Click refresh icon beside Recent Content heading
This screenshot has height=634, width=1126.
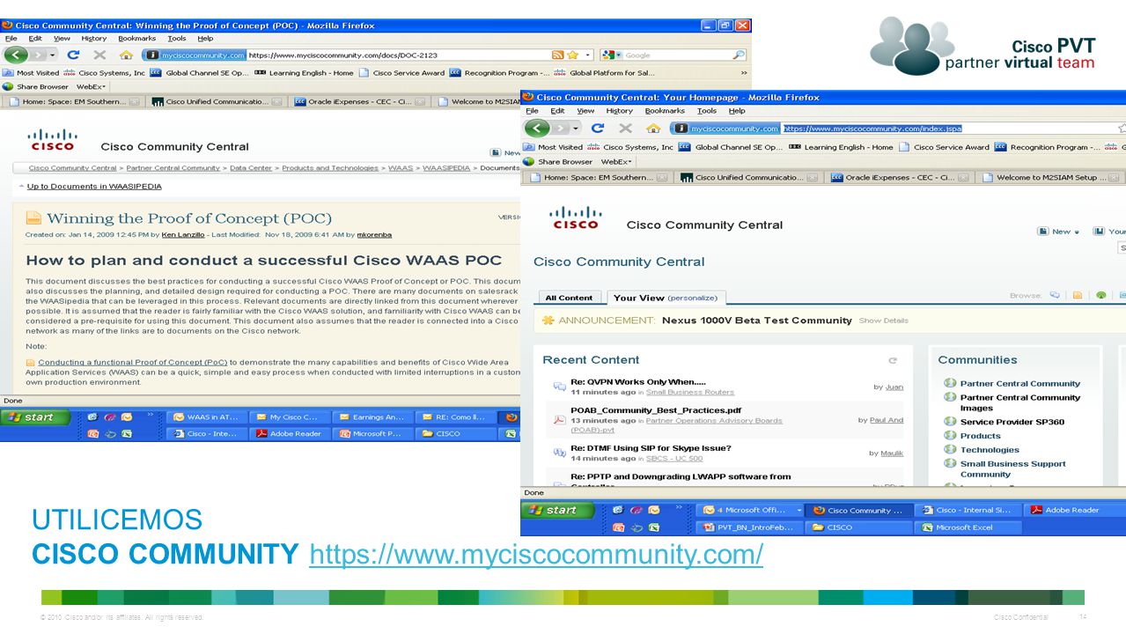[893, 360]
